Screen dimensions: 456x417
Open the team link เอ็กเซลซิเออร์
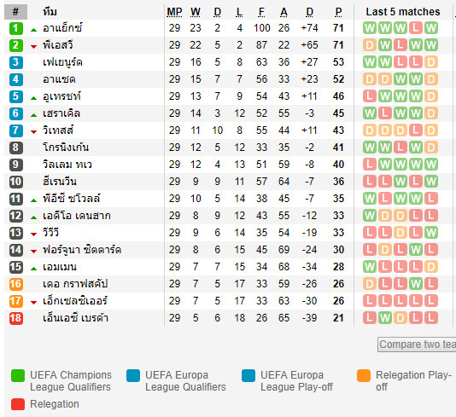pyautogui.click(x=75, y=301)
